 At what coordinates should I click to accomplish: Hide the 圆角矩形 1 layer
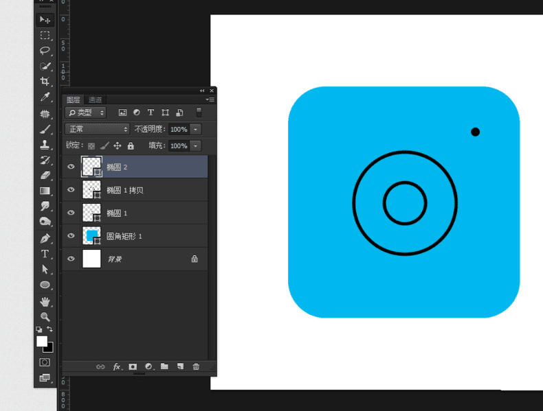(71, 236)
